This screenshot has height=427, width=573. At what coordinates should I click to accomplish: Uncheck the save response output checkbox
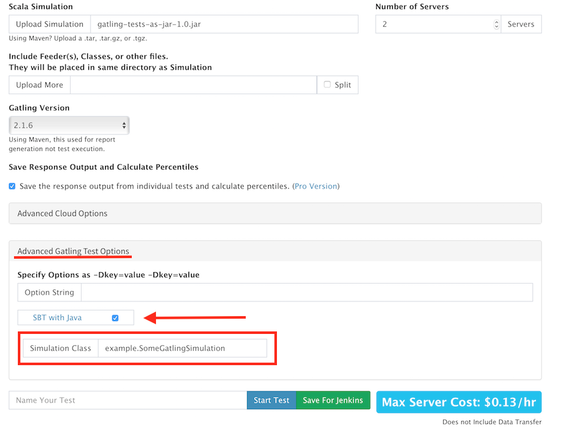pyautogui.click(x=12, y=186)
